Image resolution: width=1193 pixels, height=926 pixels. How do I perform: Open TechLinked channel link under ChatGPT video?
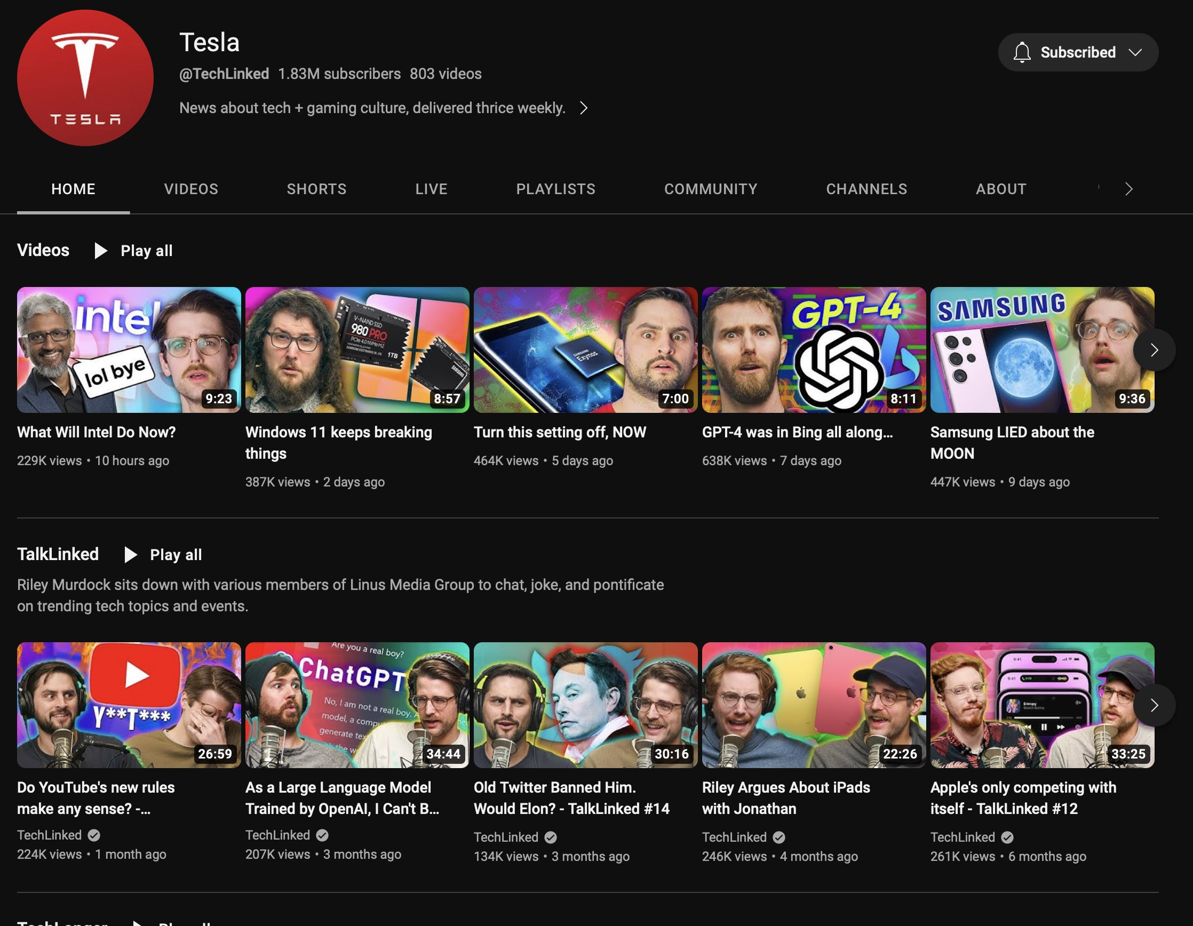277,835
